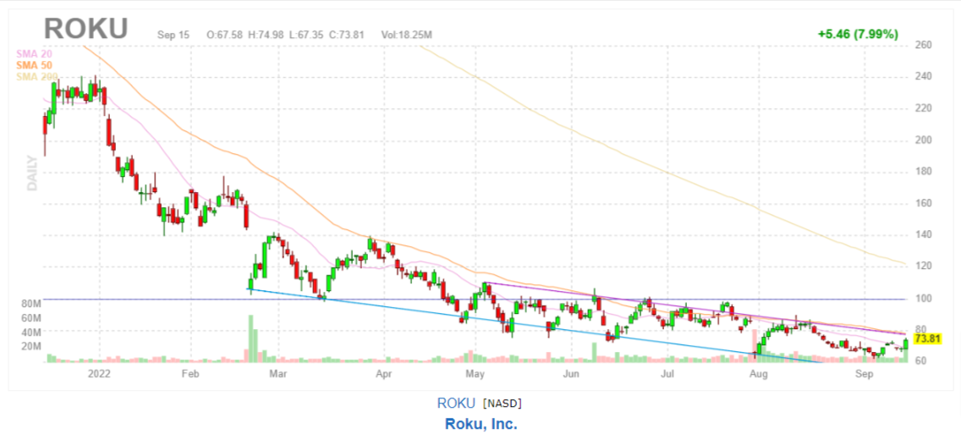The image size is (961, 434).
Task: Click the Aug x-axis label
Action: (x=759, y=373)
